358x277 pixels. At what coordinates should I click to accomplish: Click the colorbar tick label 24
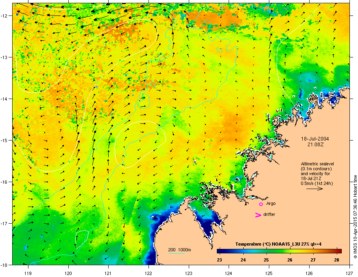243,260
